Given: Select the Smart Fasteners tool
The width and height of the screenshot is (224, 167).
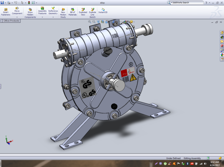Looking at the screenshot, I should coord(5,10).
